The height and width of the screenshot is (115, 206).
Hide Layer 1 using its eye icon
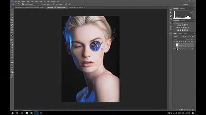174,45
